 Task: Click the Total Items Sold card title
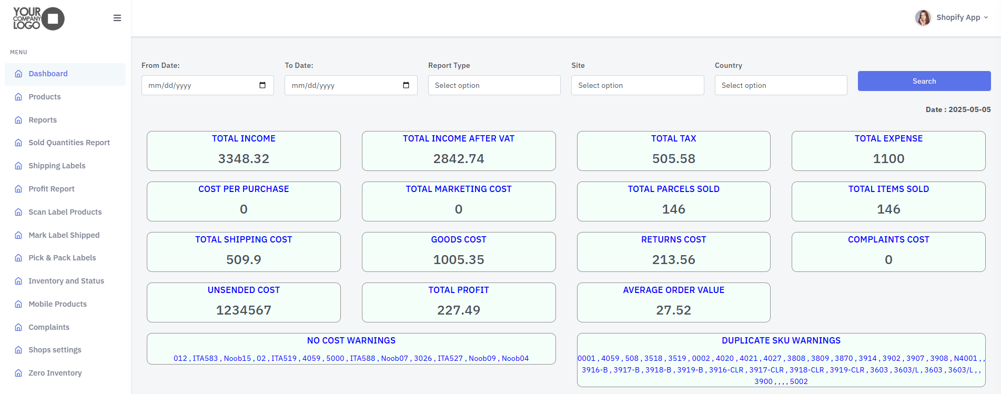pyautogui.click(x=888, y=189)
